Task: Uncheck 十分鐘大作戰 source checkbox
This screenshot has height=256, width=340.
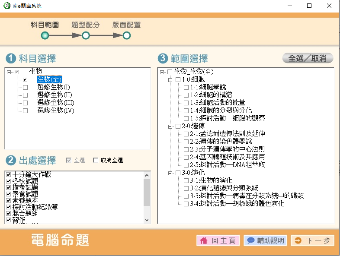Action: click(x=9, y=175)
